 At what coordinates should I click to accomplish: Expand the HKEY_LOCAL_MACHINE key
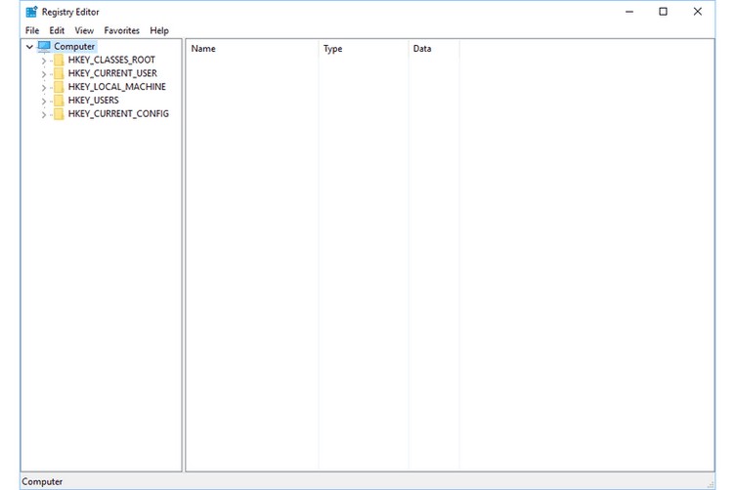(44, 87)
